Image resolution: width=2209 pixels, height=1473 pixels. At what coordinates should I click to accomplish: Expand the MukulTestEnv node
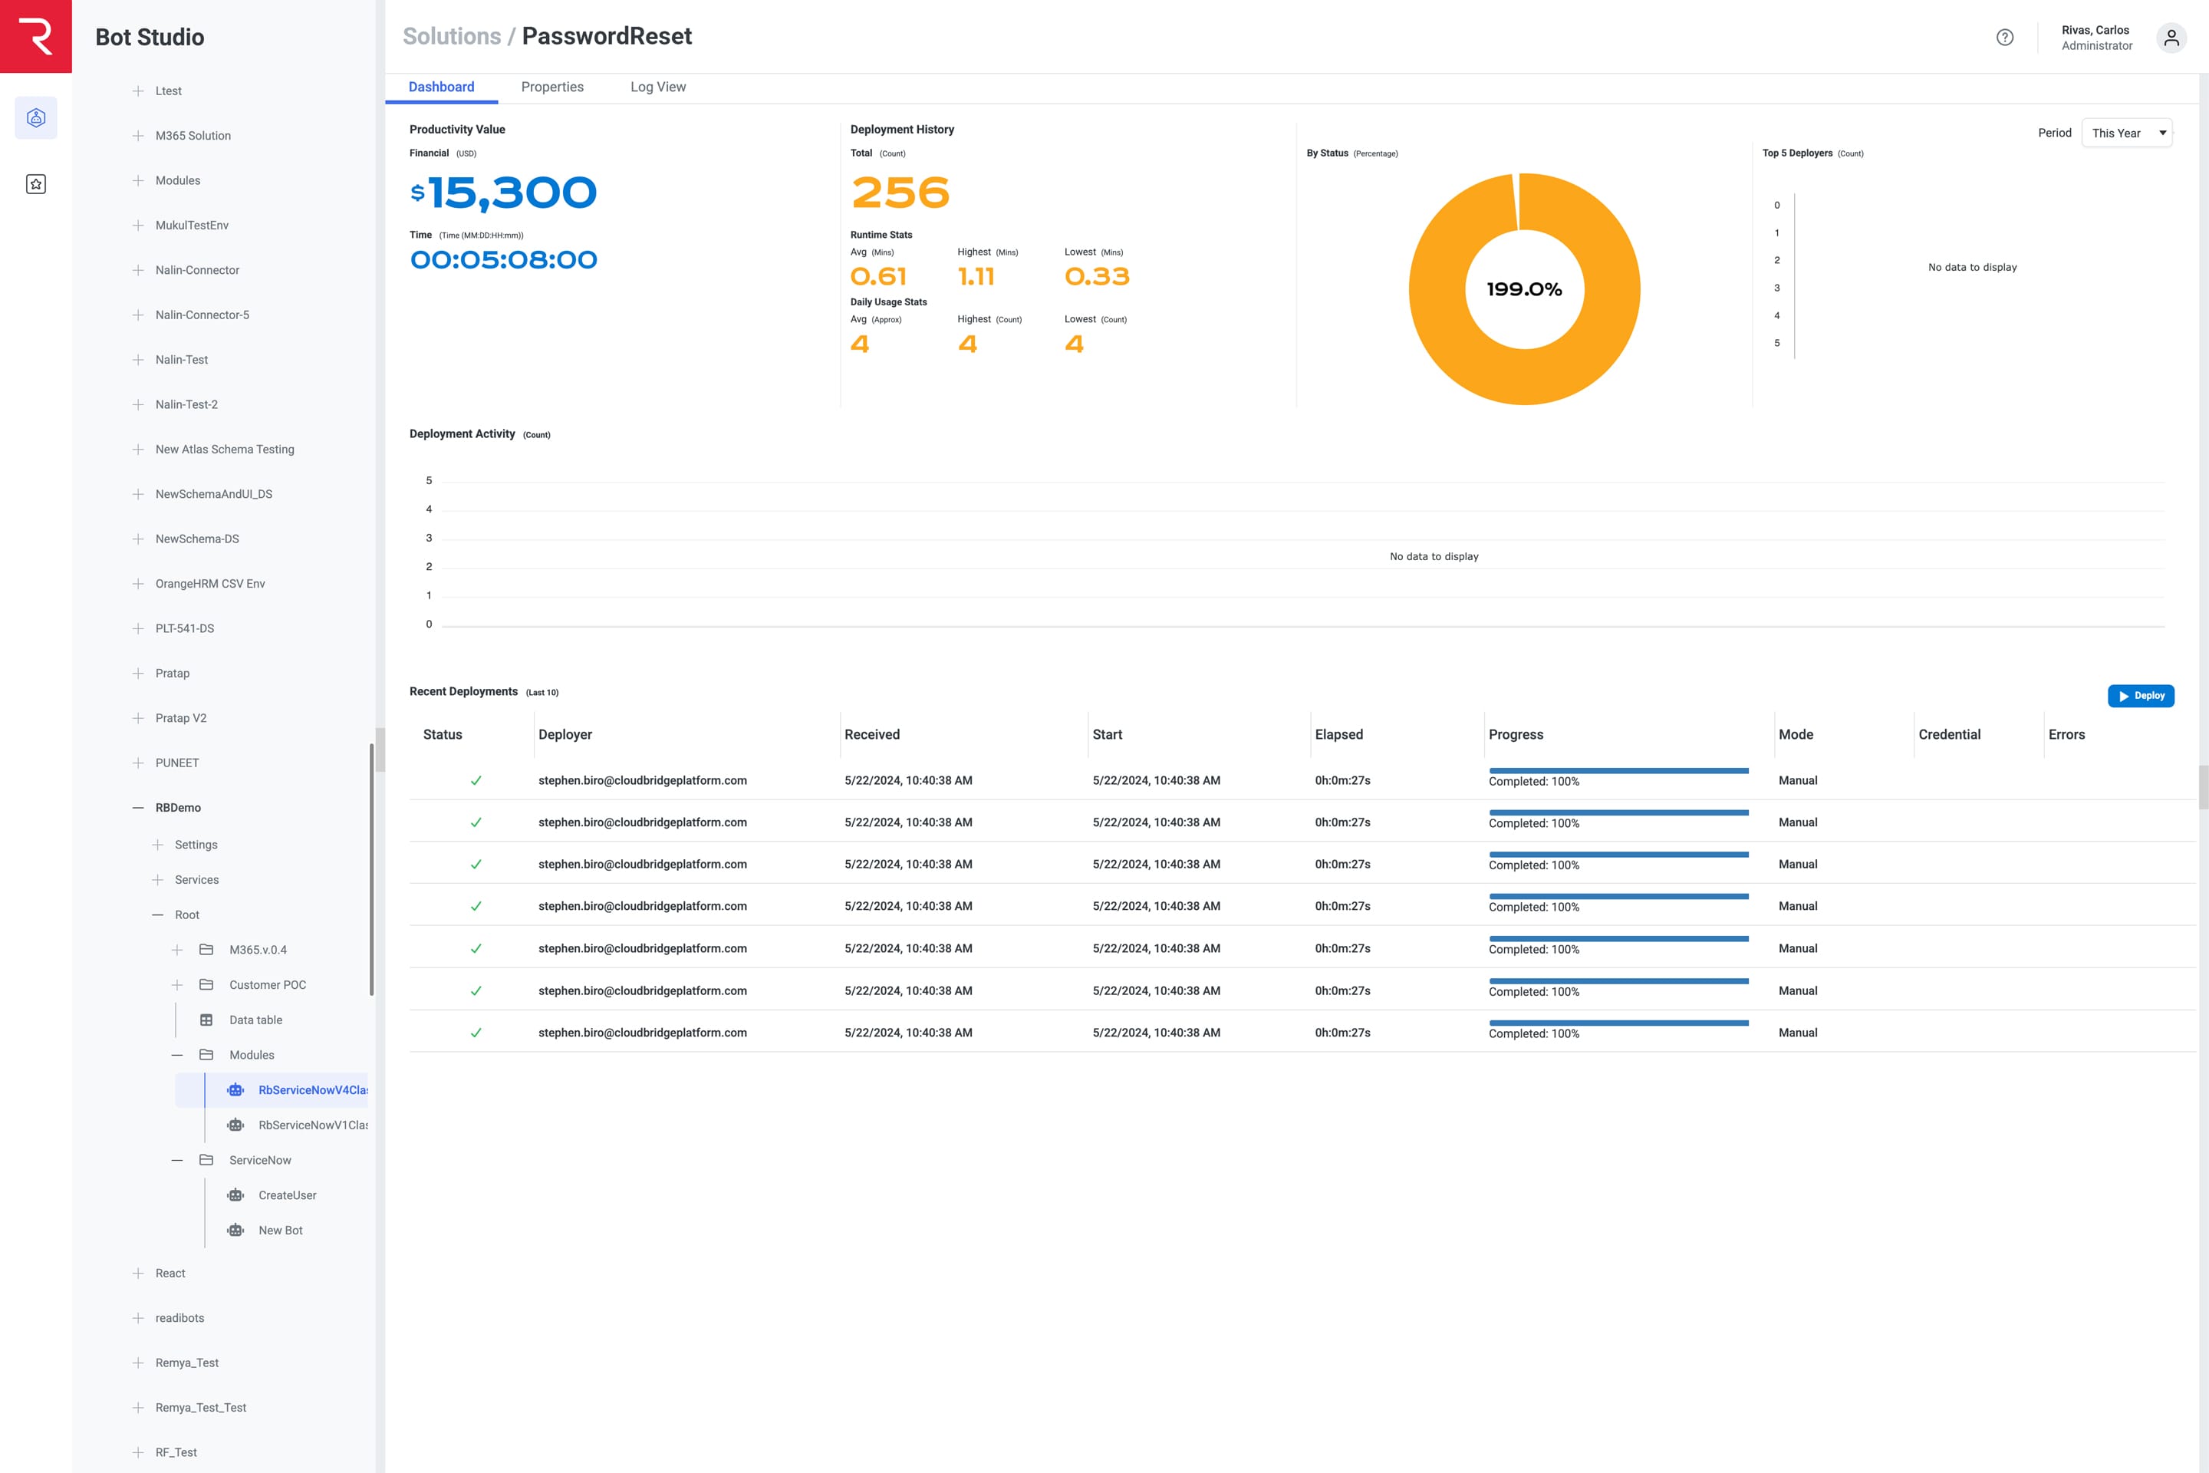coord(138,226)
